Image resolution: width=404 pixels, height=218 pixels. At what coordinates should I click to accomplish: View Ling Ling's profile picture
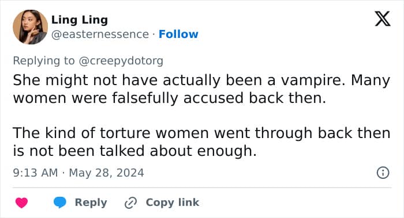coord(30,27)
